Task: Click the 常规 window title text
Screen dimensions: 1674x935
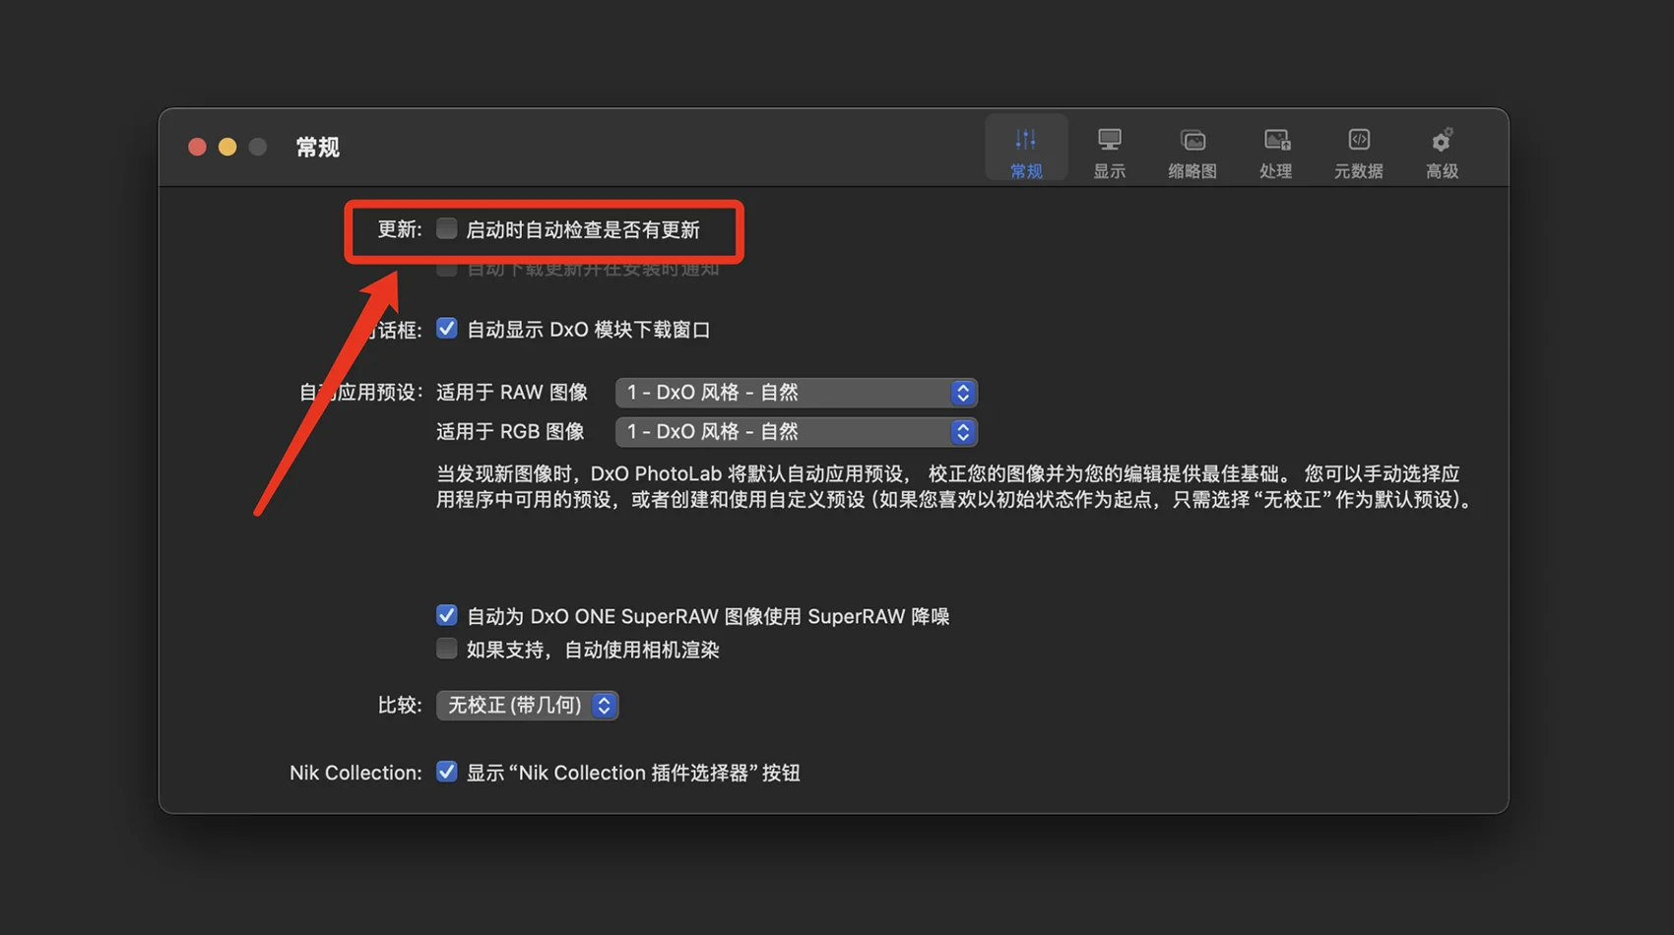Action: [318, 148]
